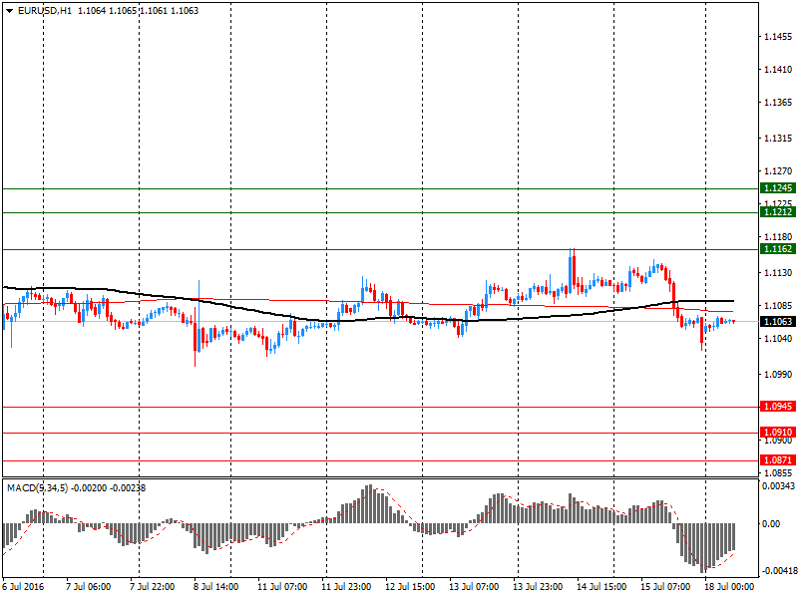
Task: Click the 1.1410 price scale value
Action: click(x=778, y=70)
